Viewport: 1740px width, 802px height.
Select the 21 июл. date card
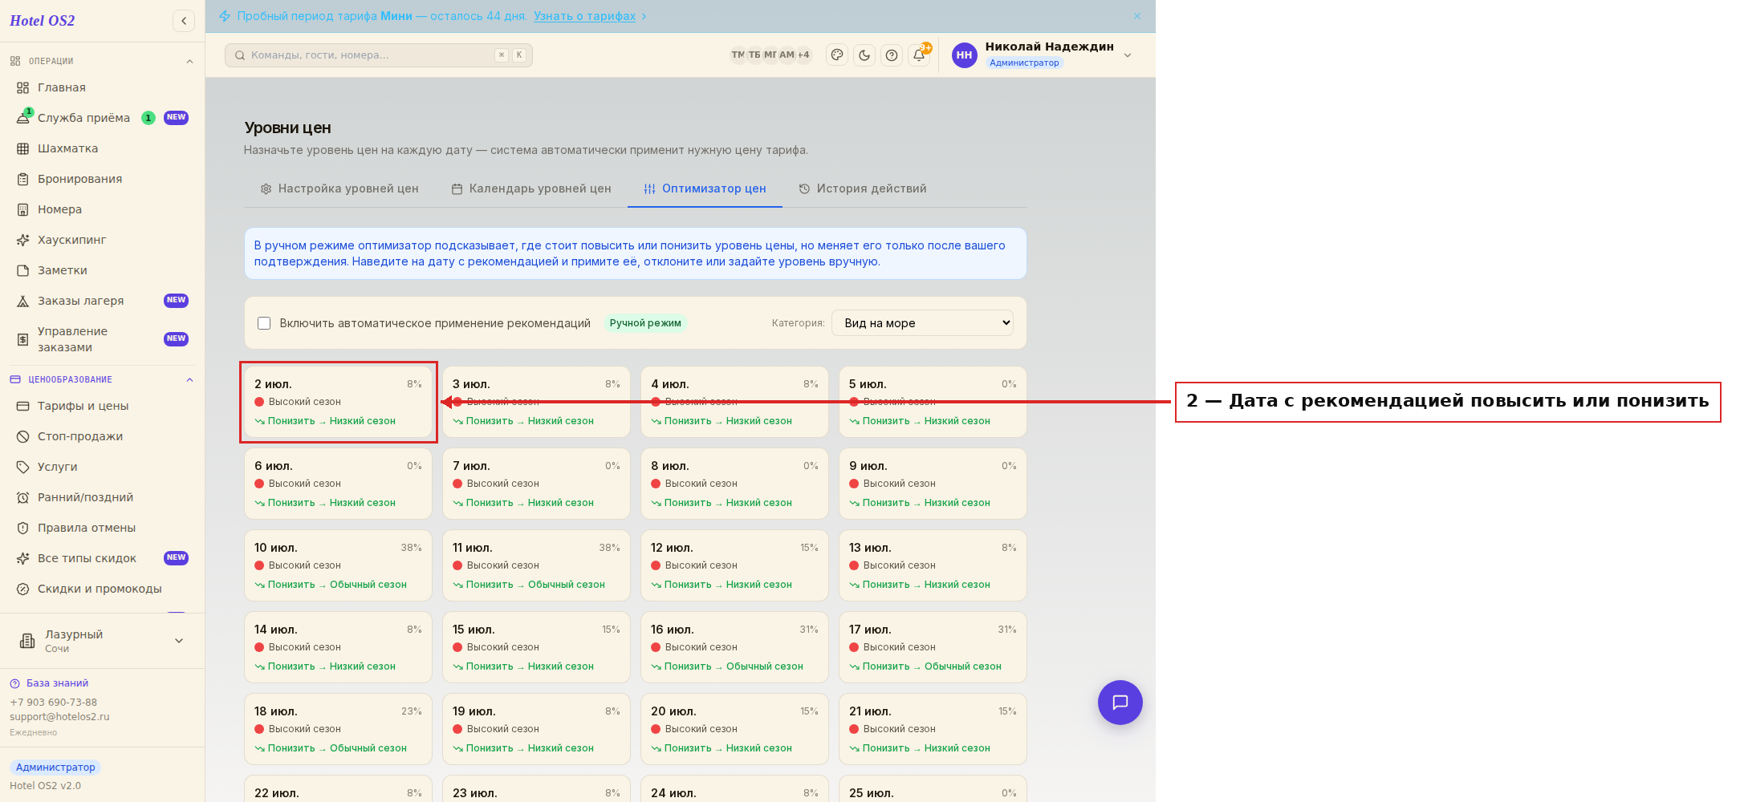coord(933,729)
